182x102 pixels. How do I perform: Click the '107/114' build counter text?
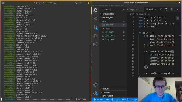point(82,99)
